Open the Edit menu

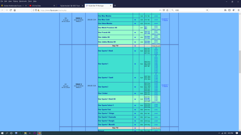[6, 1]
